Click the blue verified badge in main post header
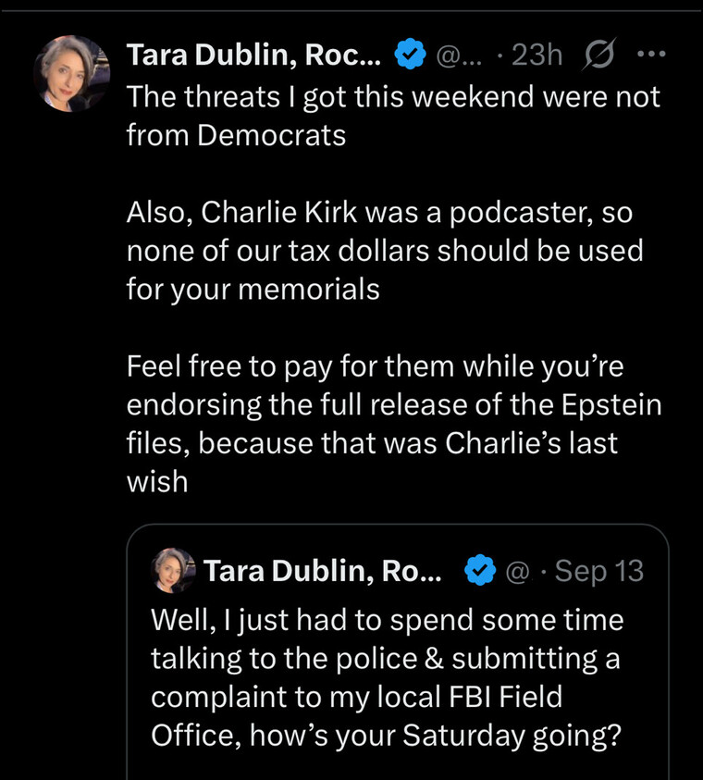Image resolution: width=703 pixels, height=780 pixels. click(408, 56)
